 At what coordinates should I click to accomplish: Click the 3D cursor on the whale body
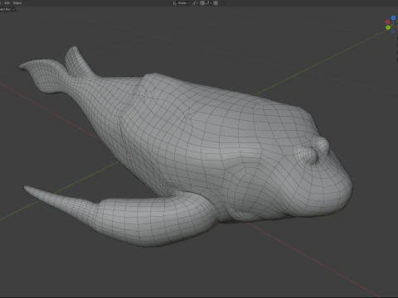coord(129,156)
